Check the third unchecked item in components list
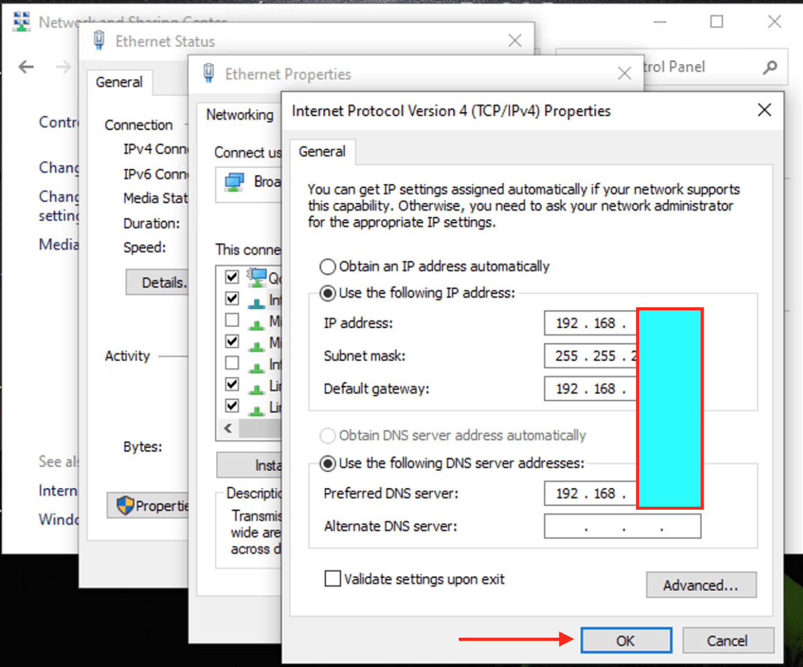This screenshot has height=667, width=803. 232,320
